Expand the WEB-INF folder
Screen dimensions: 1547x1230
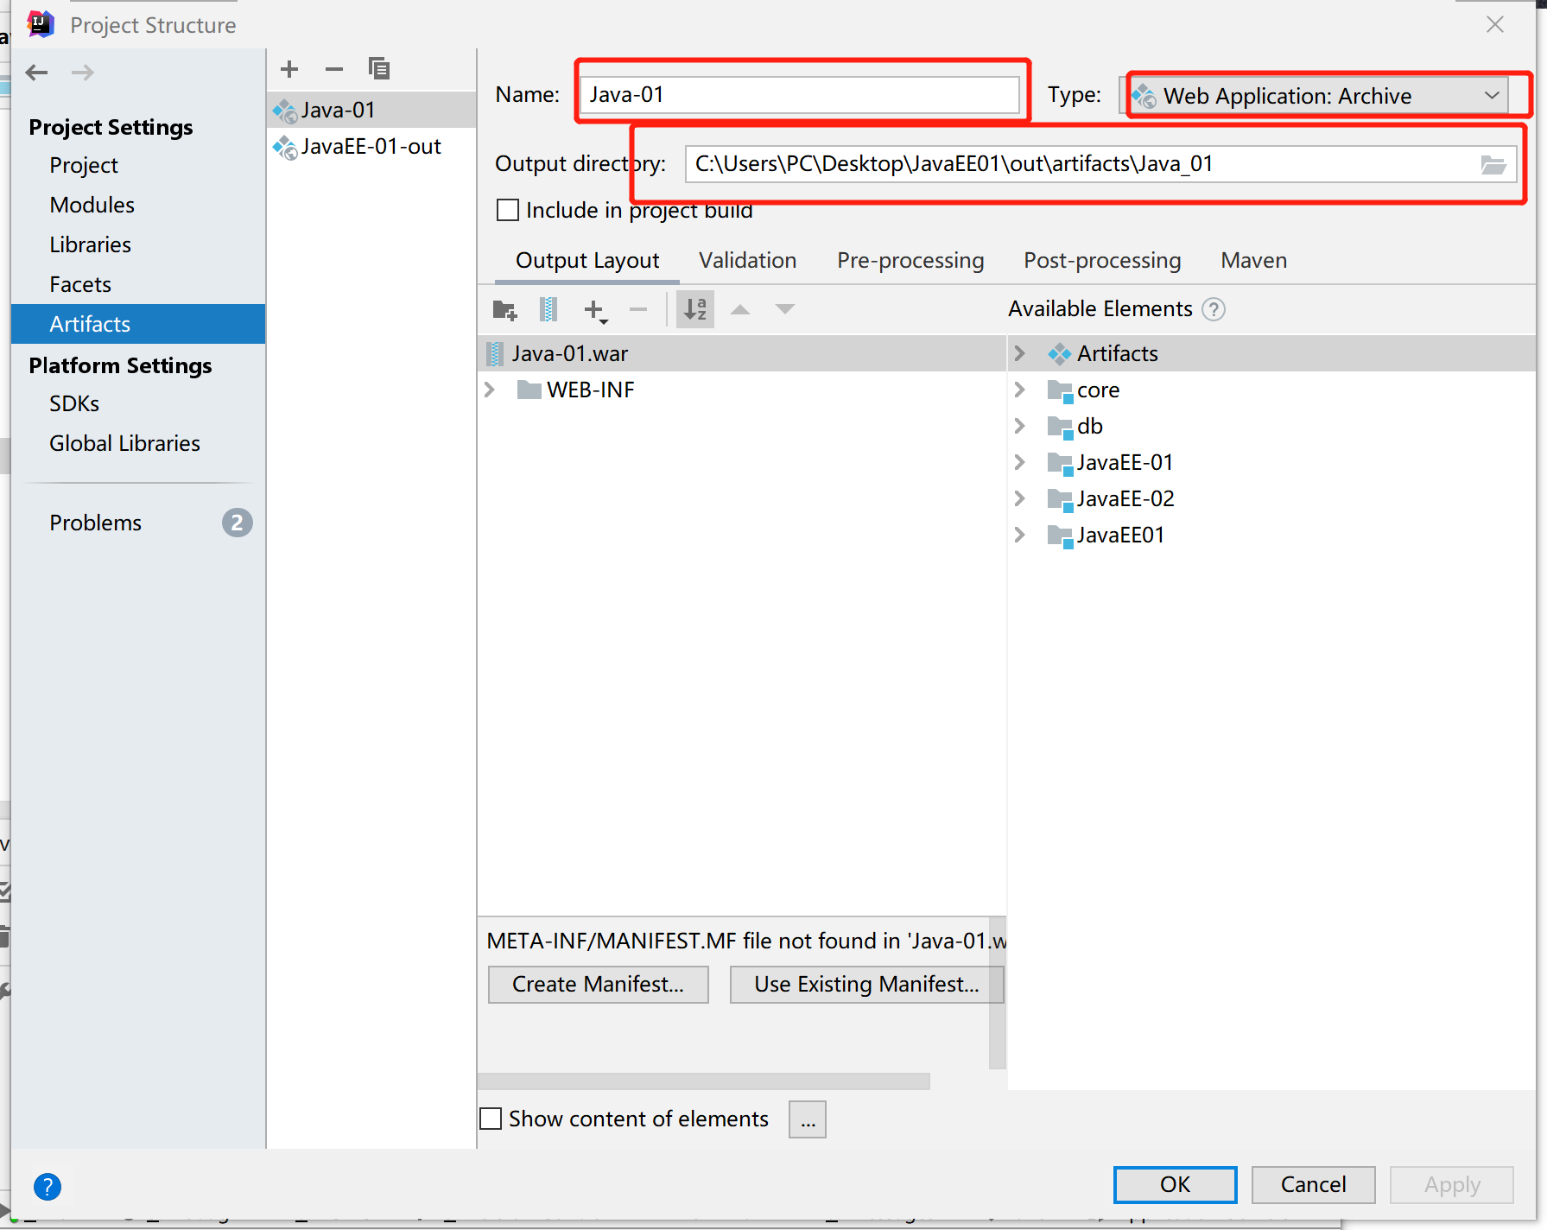tap(490, 390)
